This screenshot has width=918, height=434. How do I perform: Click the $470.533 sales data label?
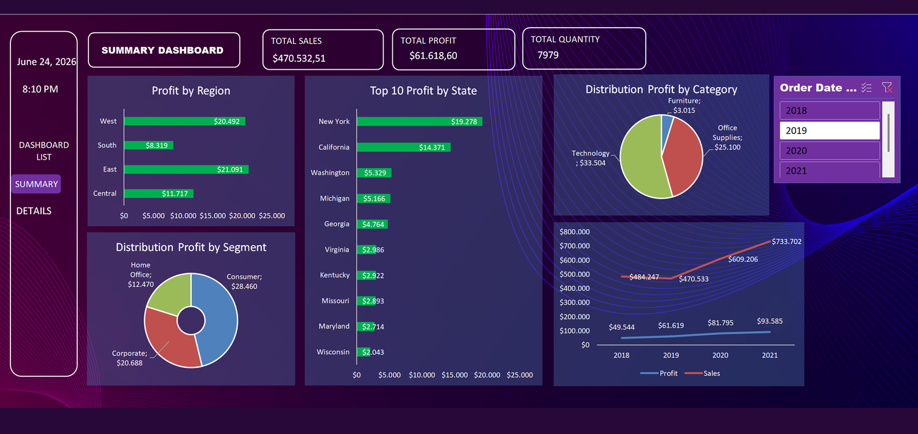pos(694,279)
